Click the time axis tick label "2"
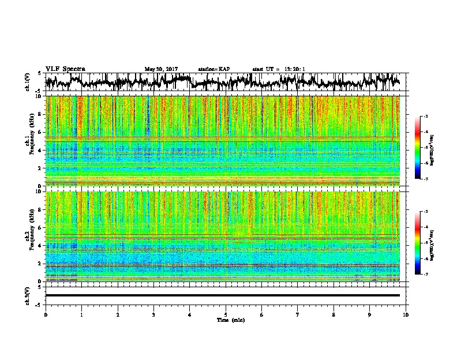 (x=118, y=315)
